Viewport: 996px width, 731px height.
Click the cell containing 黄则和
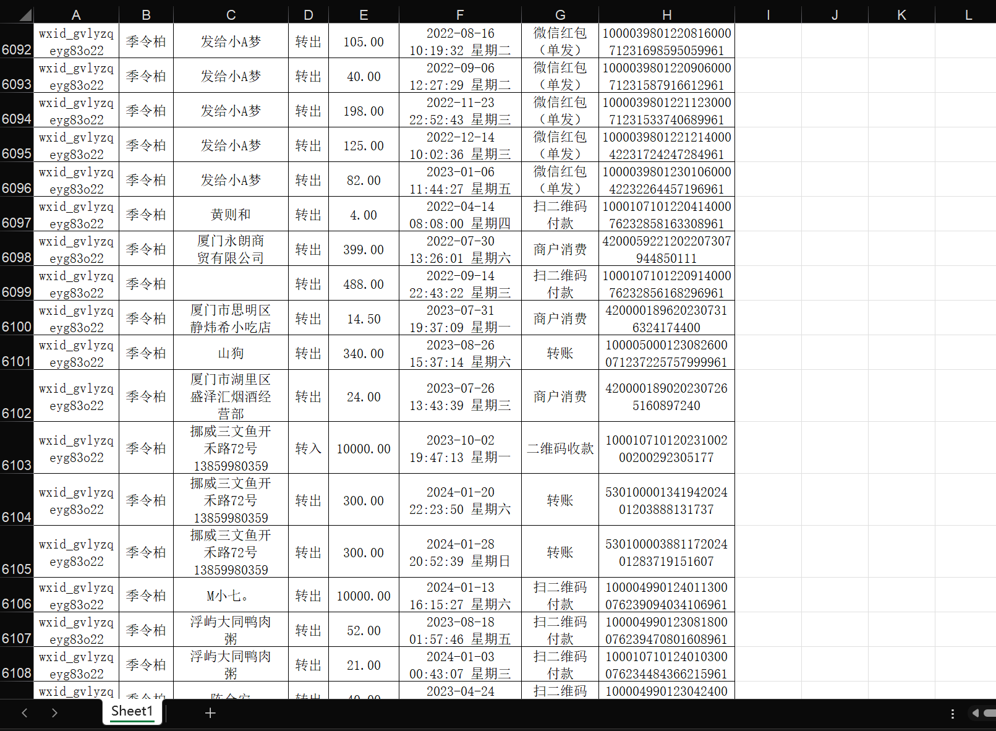tap(231, 215)
